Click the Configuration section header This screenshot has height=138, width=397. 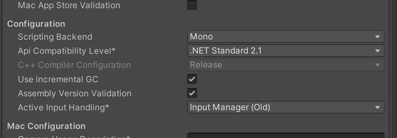click(36, 24)
